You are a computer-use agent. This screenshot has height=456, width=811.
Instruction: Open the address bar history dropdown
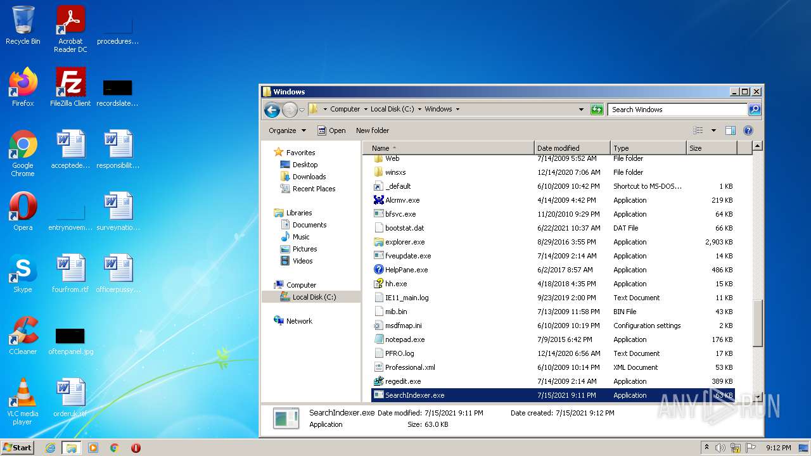tap(581, 110)
